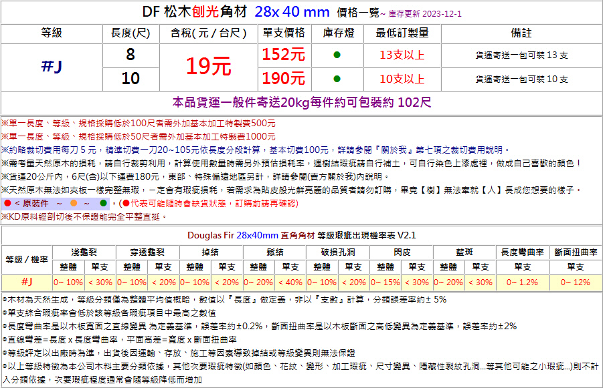This screenshot has width=603, height=388.
Task: Click the orange dot in the stock legend
Action: 74,204
